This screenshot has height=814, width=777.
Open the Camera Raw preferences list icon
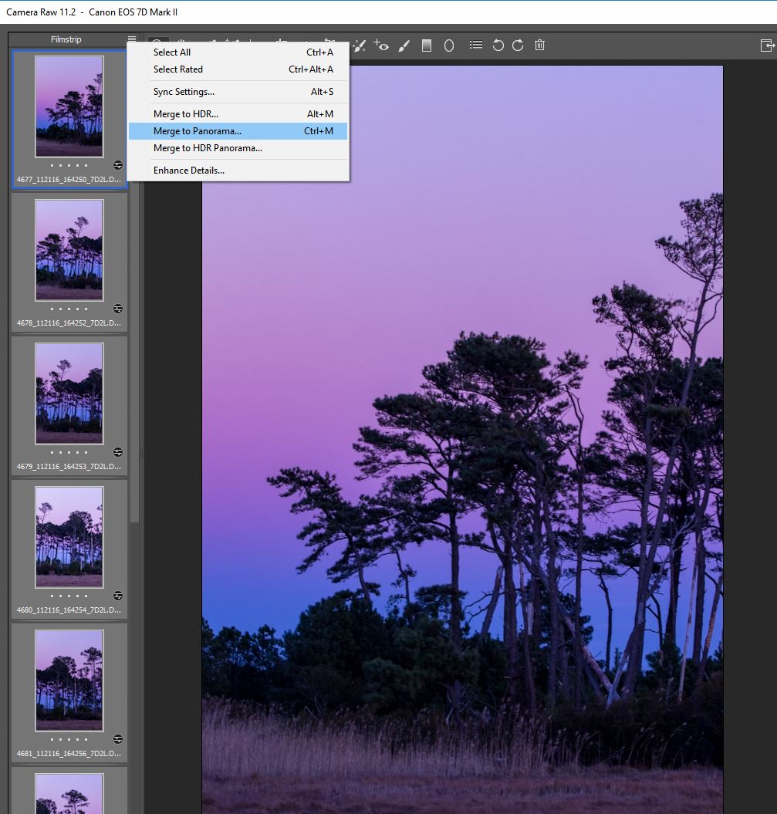(x=476, y=46)
